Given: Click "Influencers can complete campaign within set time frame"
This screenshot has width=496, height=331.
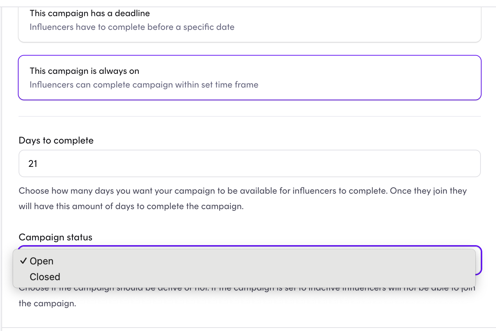Looking at the screenshot, I should click(x=144, y=85).
